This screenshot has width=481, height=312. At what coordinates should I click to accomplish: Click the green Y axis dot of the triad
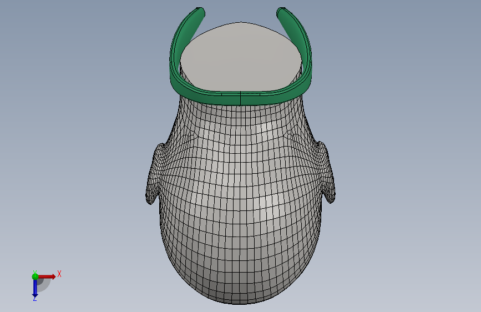click(x=35, y=276)
